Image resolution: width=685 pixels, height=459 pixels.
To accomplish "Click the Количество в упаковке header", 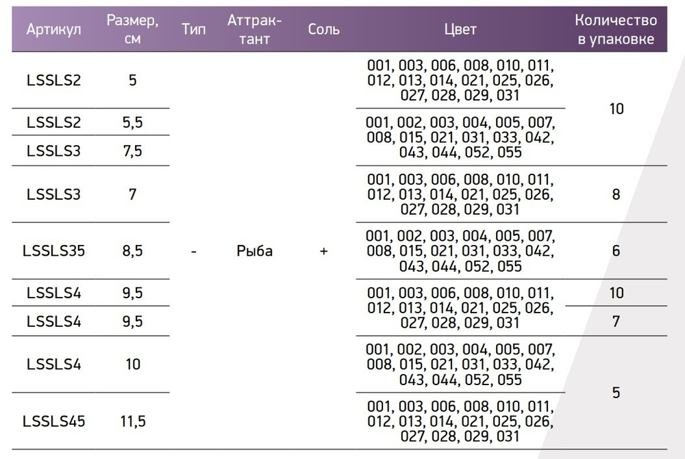I will click(616, 29).
